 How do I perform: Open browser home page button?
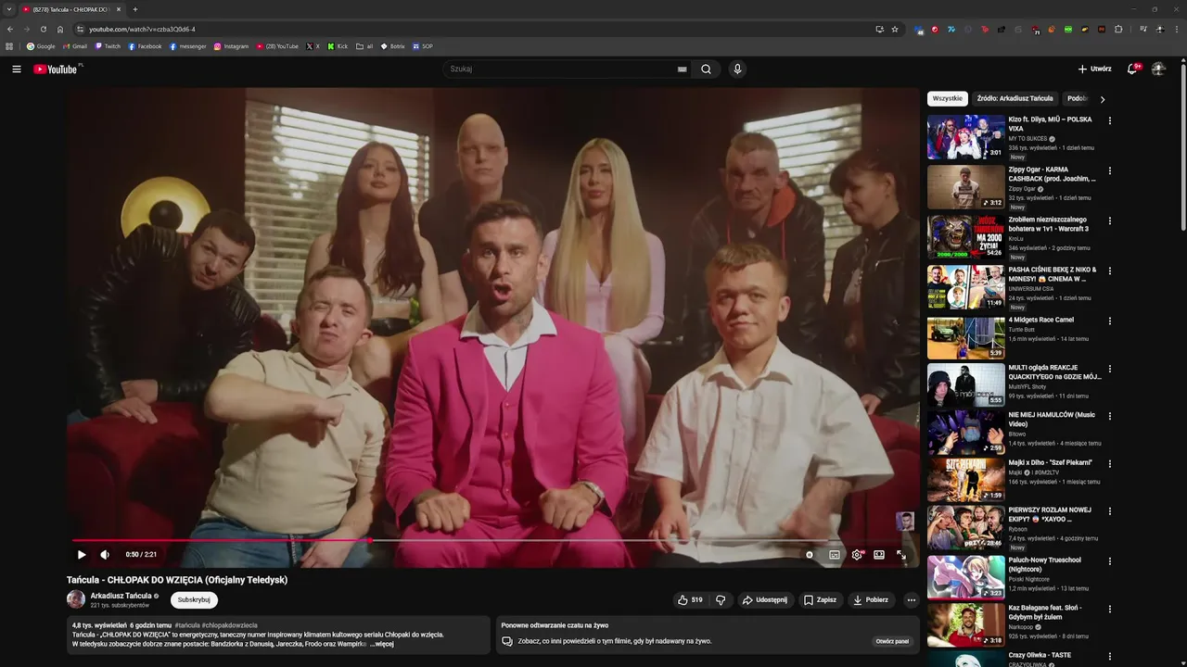(x=60, y=29)
